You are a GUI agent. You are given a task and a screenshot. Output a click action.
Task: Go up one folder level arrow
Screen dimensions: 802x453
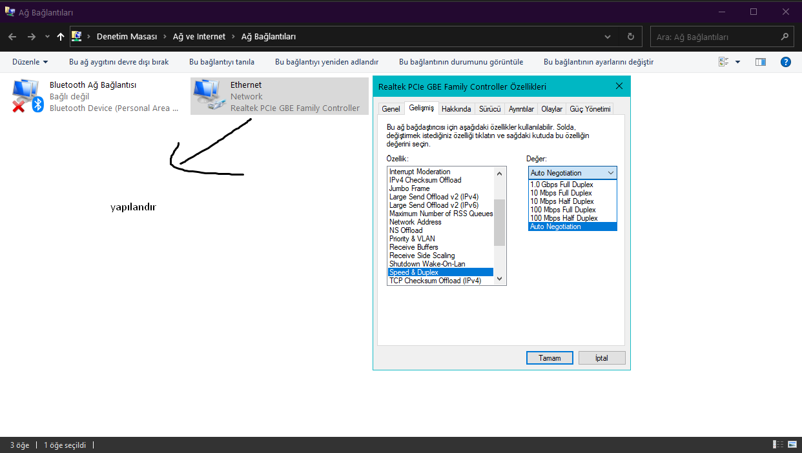(x=61, y=37)
